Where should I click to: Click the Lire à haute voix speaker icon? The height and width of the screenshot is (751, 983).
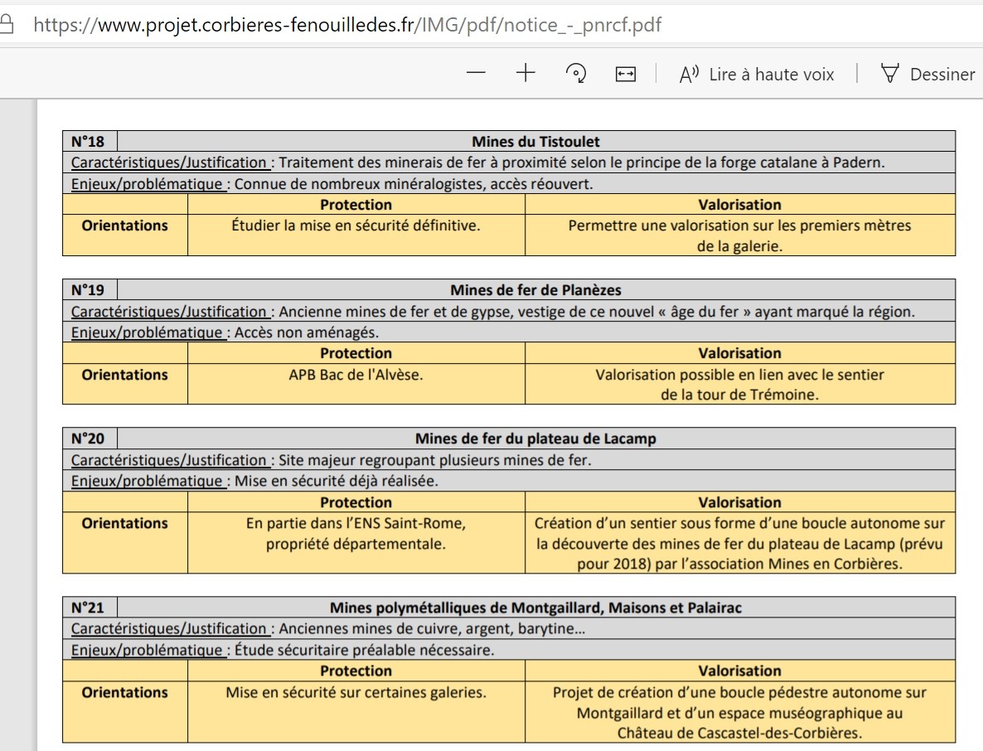(x=690, y=75)
